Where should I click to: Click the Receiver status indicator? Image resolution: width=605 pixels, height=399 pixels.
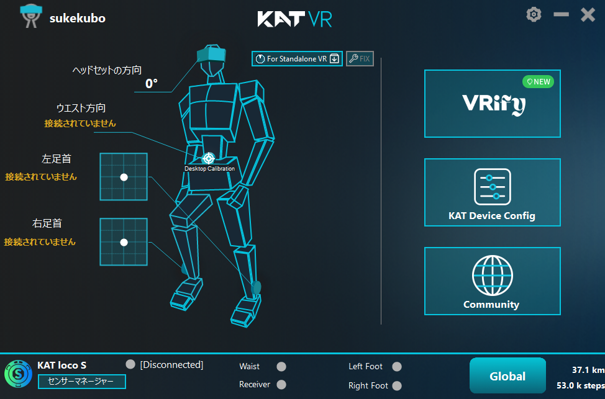[x=281, y=384]
